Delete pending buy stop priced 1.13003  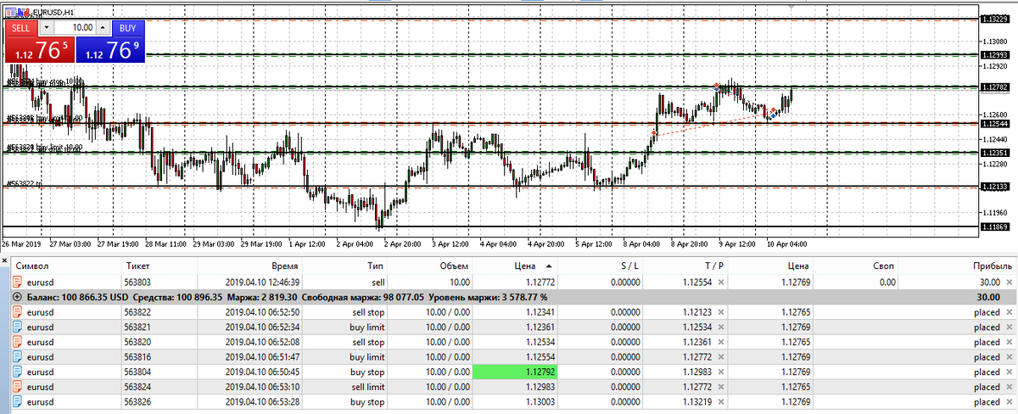[1010, 402]
